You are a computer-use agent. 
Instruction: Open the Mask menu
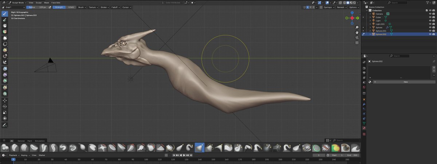(x=47, y=3)
